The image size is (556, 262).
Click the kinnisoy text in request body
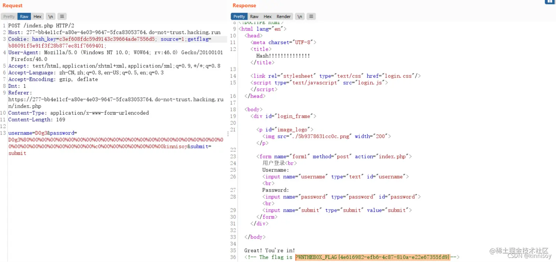coord(176,147)
